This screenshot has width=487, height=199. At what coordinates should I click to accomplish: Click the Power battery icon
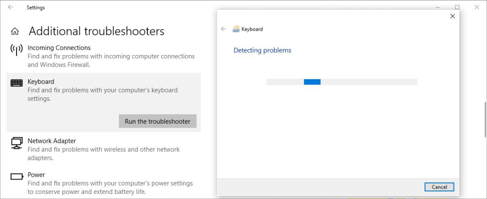[17, 176]
